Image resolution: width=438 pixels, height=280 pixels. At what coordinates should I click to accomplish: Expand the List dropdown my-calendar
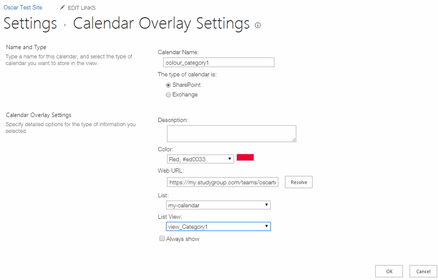click(x=218, y=205)
